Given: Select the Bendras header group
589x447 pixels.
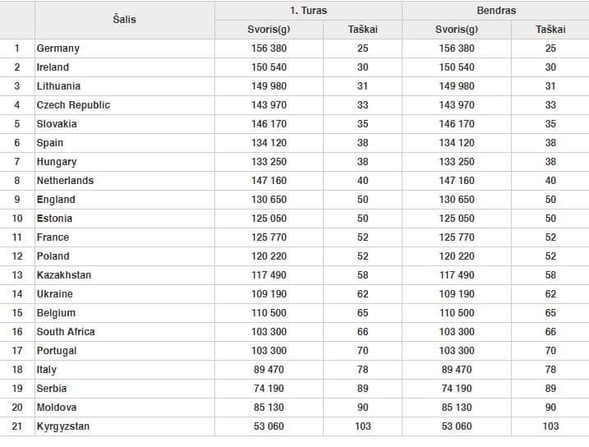Looking at the screenshot, I should pyautogui.click(x=495, y=11).
